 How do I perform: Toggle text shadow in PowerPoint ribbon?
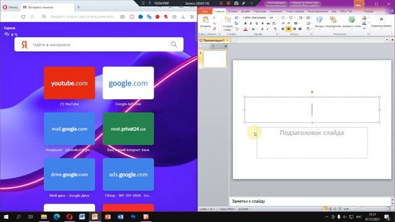pos(262,23)
